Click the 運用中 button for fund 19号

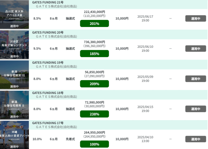tap(196, 79)
